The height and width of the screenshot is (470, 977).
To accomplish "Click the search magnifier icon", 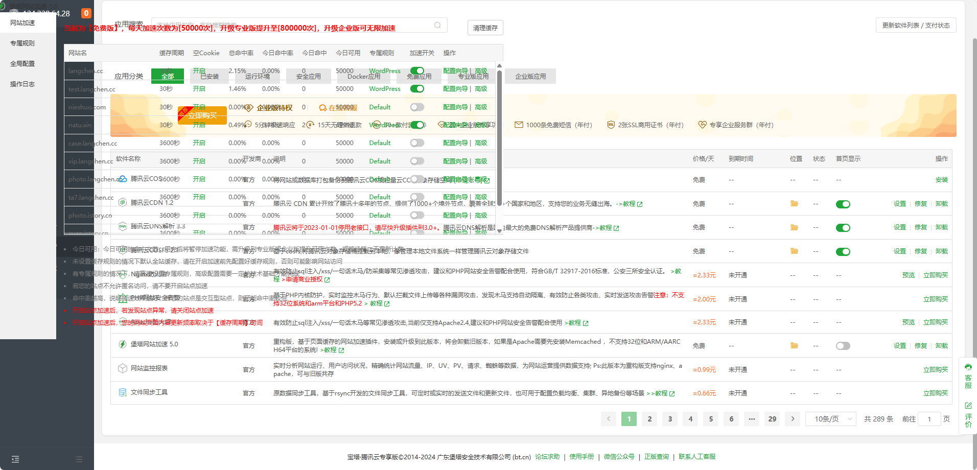I will click(x=437, y=25).
